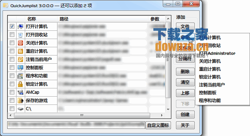The height and width of the screenshot is (136, 250).
Task: Click the vertical scrollbar thumb
Action: [x=168, y=60]
